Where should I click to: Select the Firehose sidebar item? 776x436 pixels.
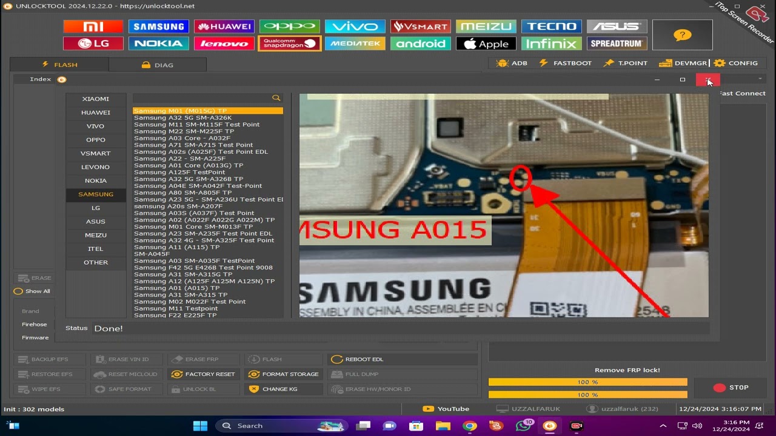pyautogui.click(x=35, y=325)
